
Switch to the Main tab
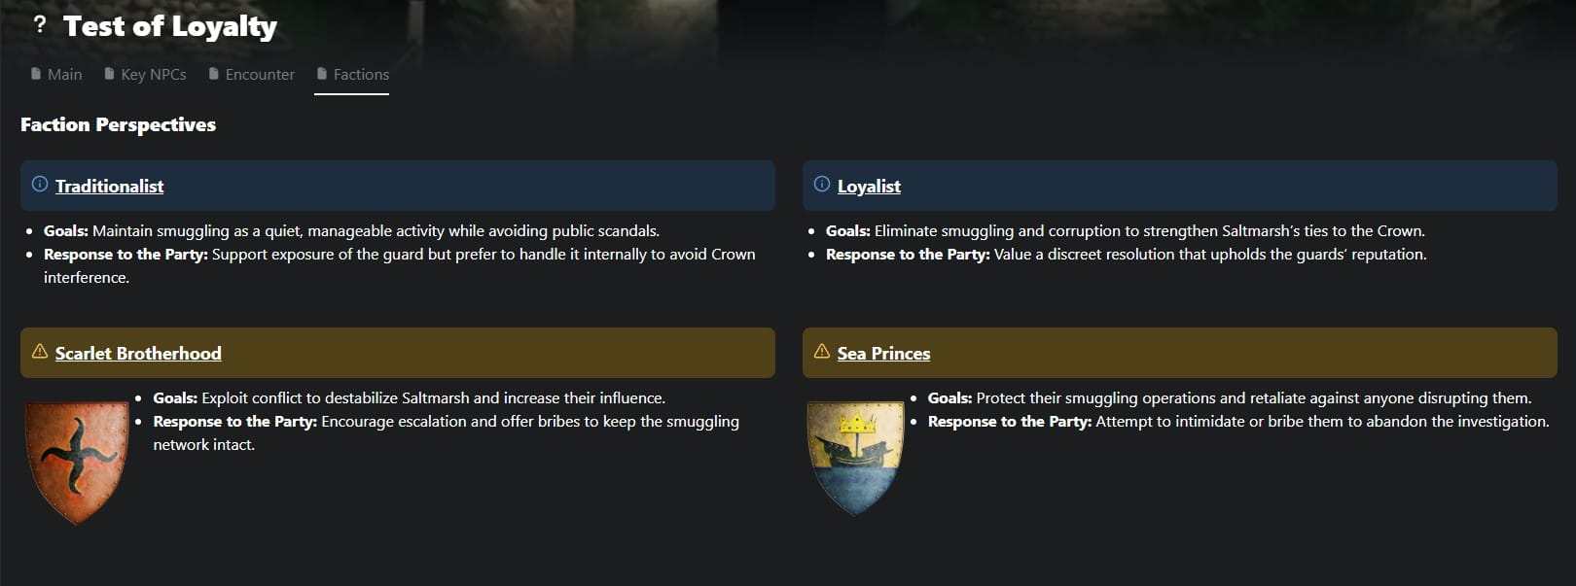(64, 75)
